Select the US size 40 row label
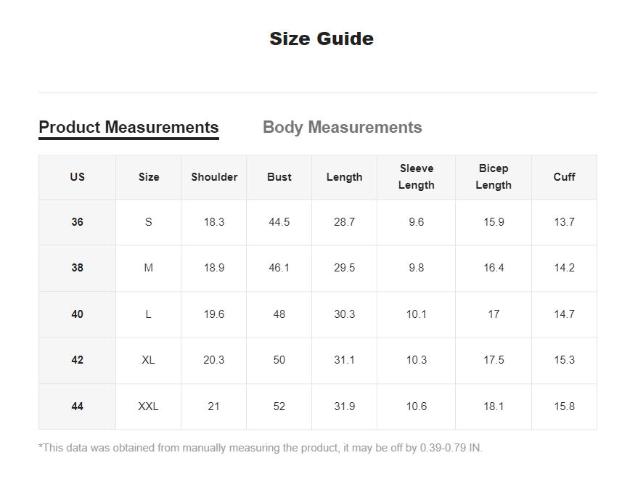 78,314
